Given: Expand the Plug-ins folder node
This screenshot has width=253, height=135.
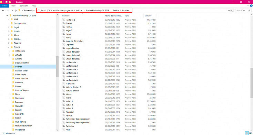Looking at the screenshot, I should 9,43.
